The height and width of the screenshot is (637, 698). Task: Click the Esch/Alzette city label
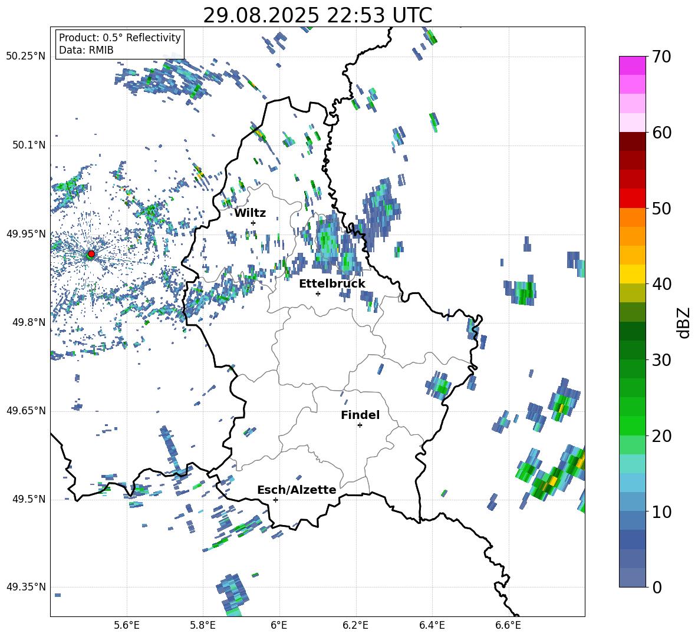tap(297, 490)
